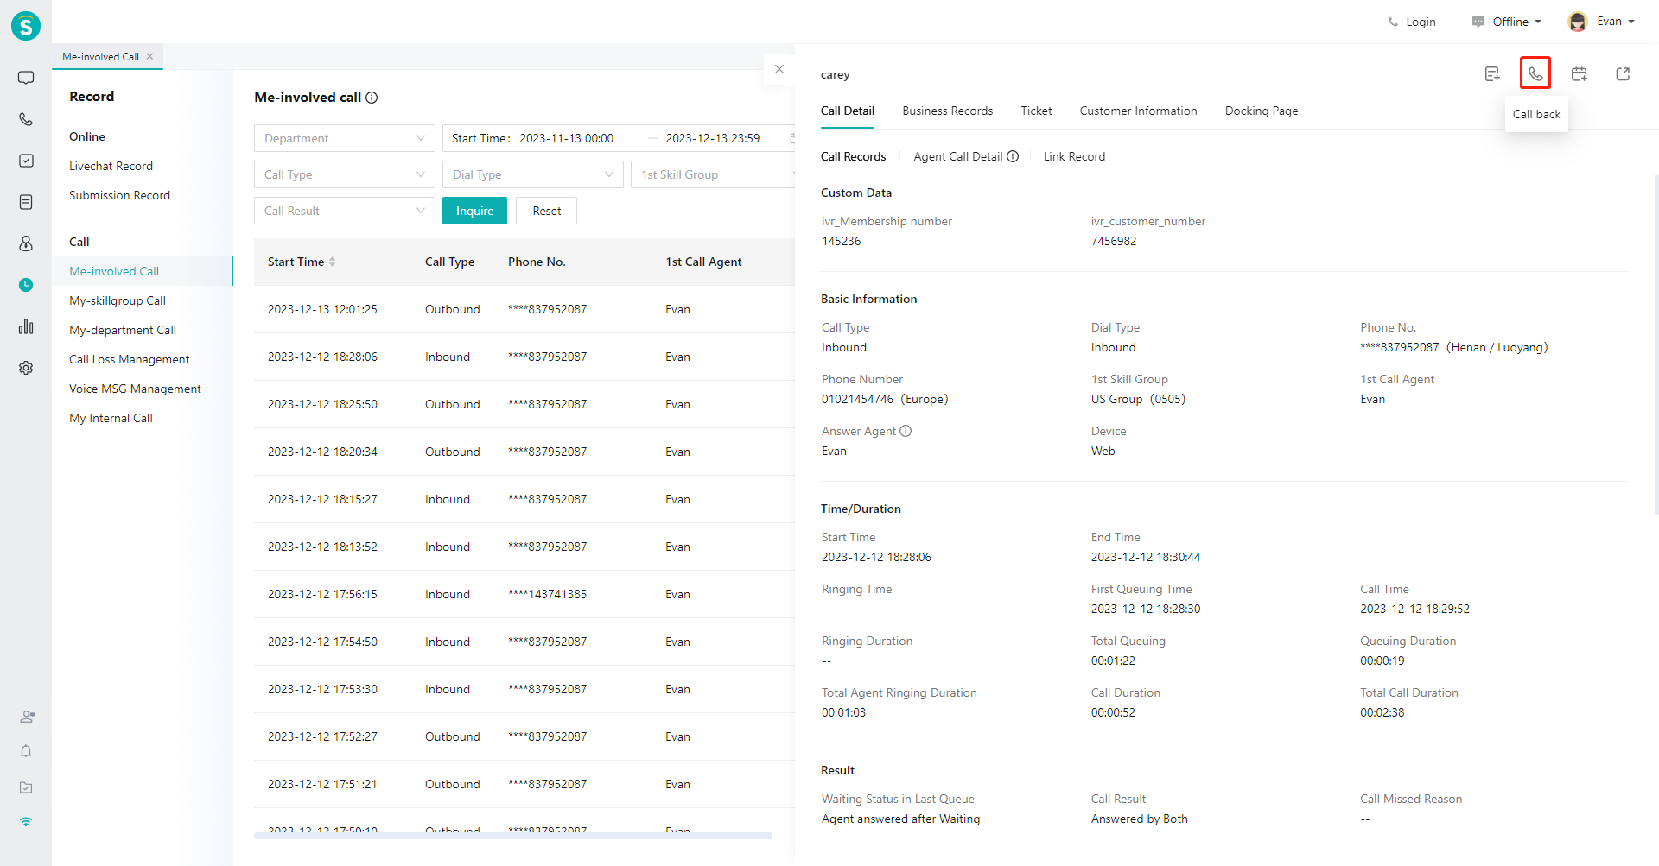
Task: Click the schedule calendar plus icon
Action: [x=1580, y=74]
